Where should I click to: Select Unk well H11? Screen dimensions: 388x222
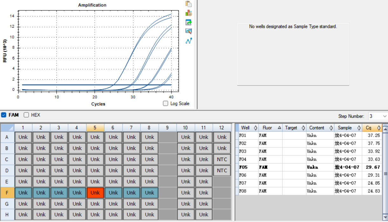coord(204,215)
